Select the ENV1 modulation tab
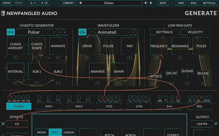This screenshot has width=219, height=136. point(49,106)
